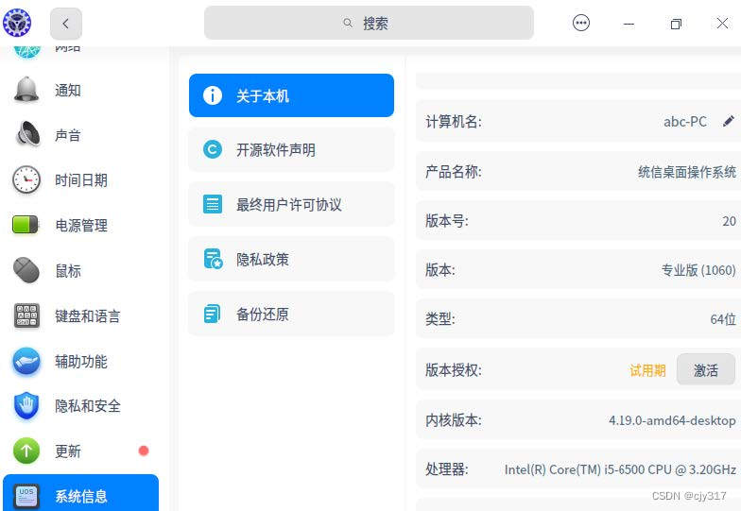This screenshot has height=511, width=741.
Task: Go to 时间日期 settings
Action: (x=81, y=179)
